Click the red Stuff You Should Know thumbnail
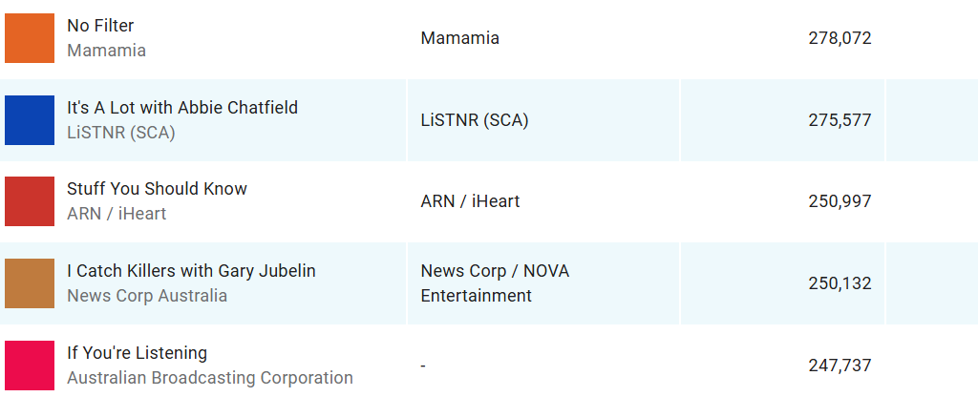The width and height of the screenshot is (978, 397). (30, 201)
